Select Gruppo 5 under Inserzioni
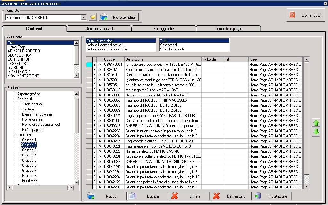The width and height of the screenshot is (328, 205). (x=29, y=160)
